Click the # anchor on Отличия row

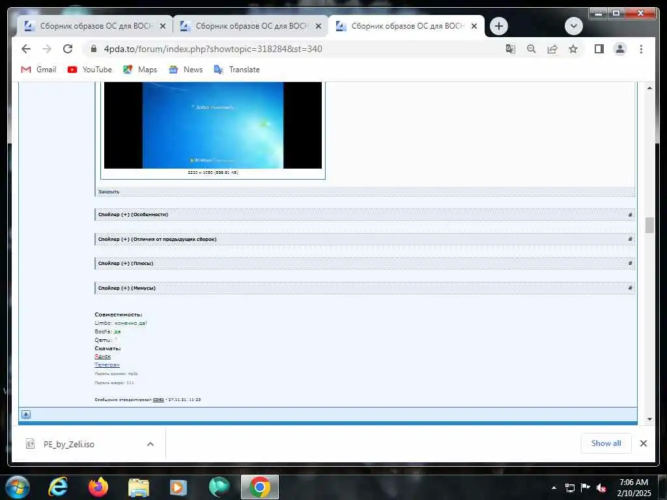(630, 239)
